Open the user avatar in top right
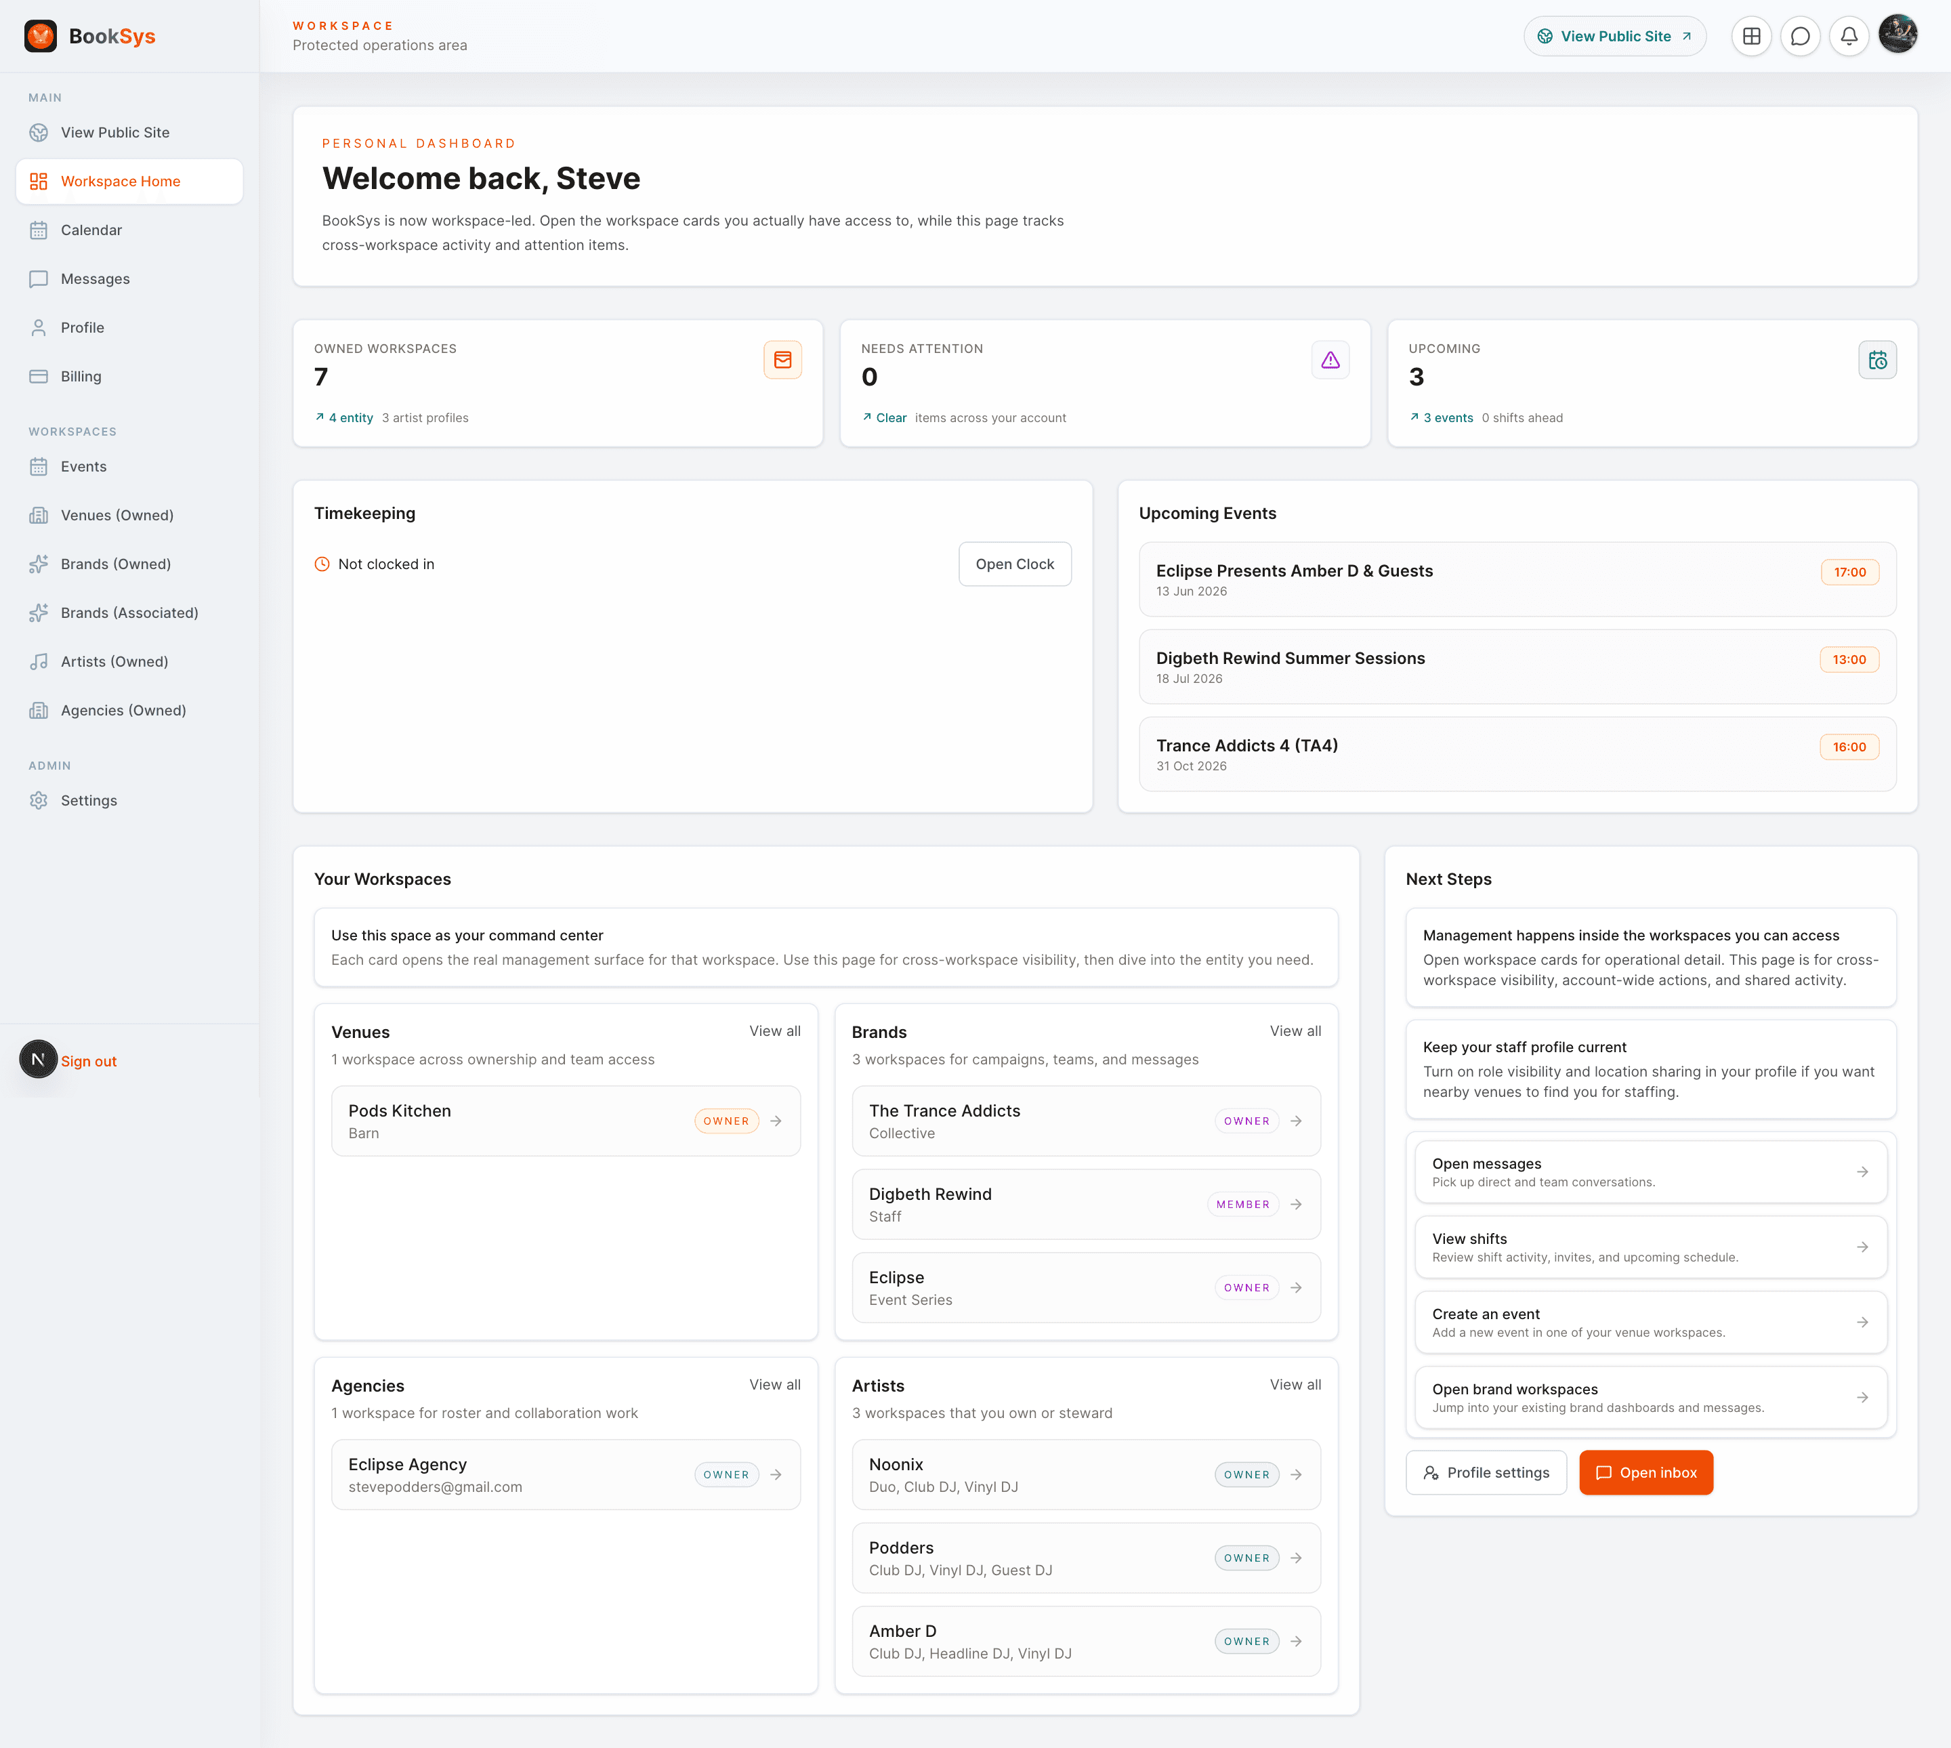The image size is (1951, 1748). point(1897,35)
